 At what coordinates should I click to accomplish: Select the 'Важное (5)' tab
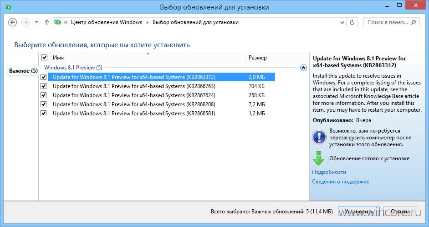pos(23,71)
